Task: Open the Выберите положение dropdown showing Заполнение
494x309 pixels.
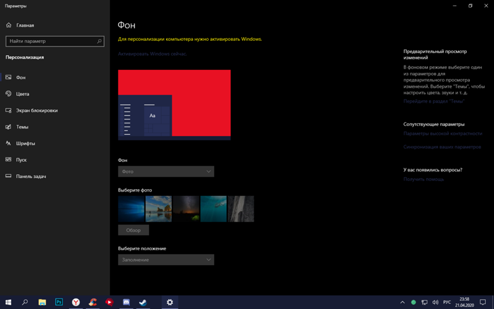Action: 166,260
